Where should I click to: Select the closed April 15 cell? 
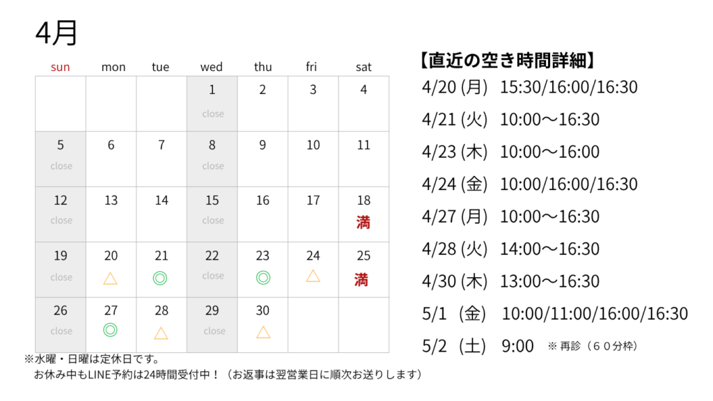[x=212, y=214]
